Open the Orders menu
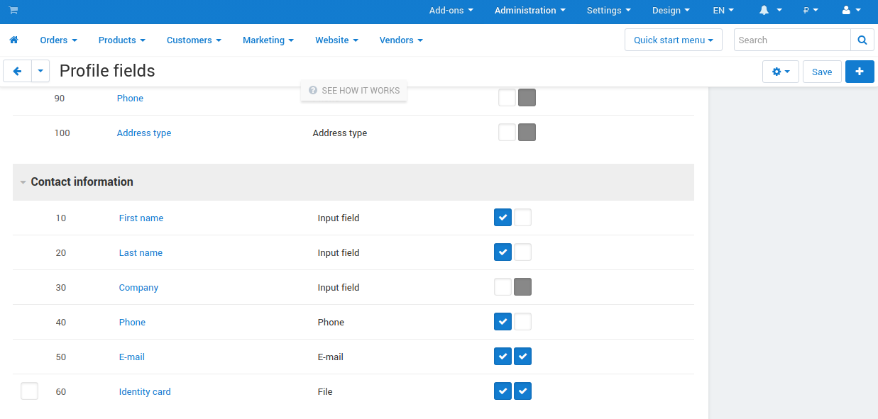Viewport: 878px width, 419px height. (59, 40)
